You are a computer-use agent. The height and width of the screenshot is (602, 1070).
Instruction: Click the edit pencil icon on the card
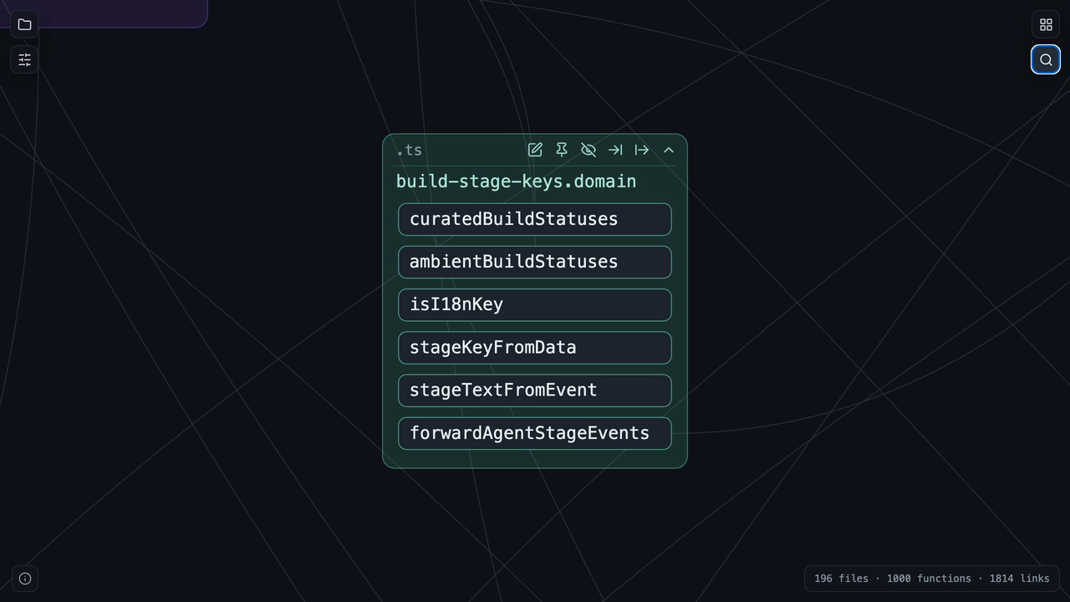535,150
